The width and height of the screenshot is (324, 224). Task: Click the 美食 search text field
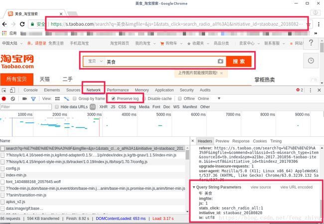pos(161,61)
